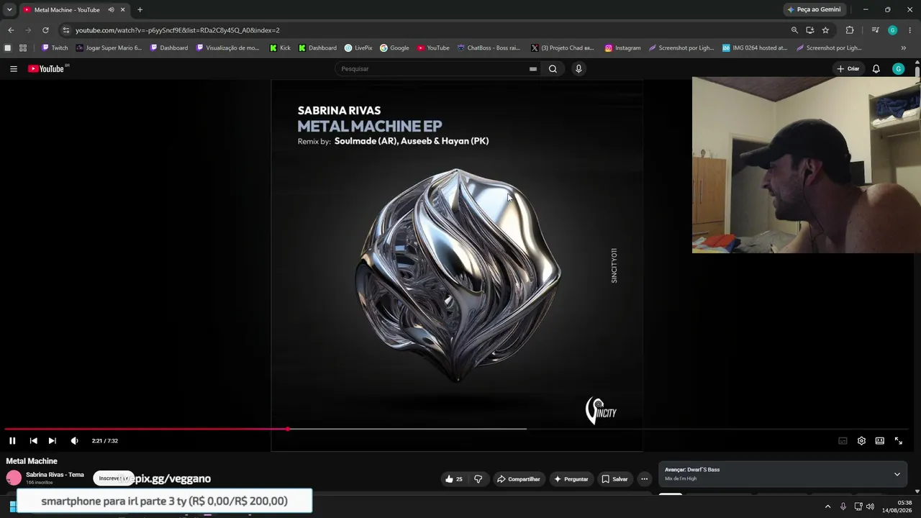This screenshot has height=518, width=921.
Task: Click the address bar URL
Action: pyautogui.click(x=178, y=30)
